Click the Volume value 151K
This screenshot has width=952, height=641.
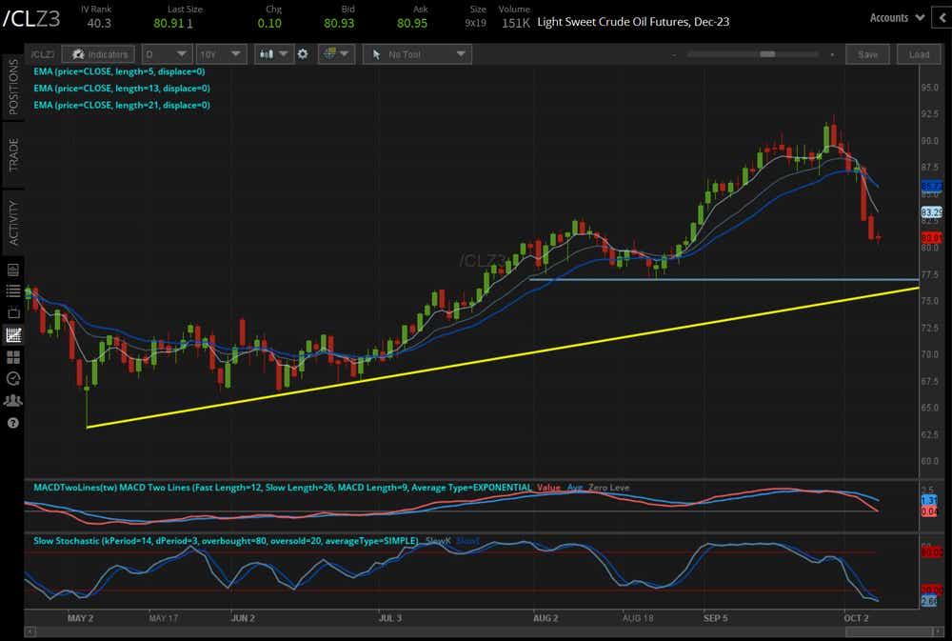click(x=515, y=24)
